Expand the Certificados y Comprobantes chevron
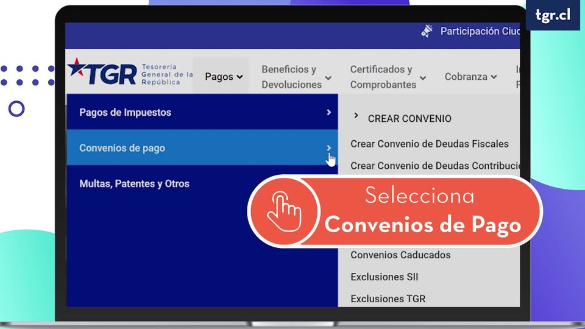 point(423,78)
